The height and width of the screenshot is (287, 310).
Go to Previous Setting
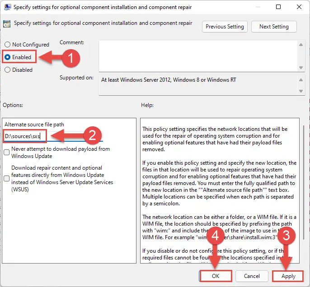(x=225, y=27)
